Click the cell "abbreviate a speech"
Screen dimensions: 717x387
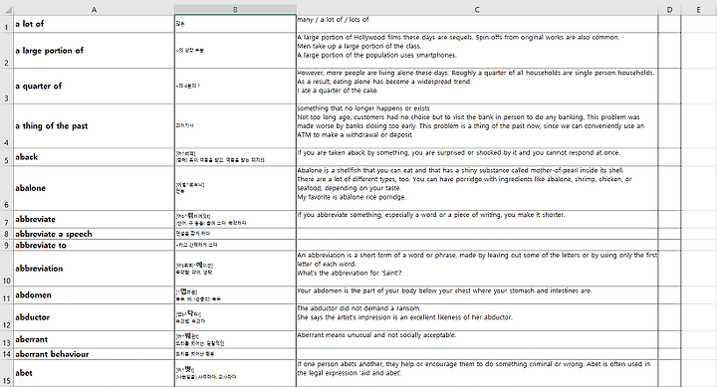[94, 234]
